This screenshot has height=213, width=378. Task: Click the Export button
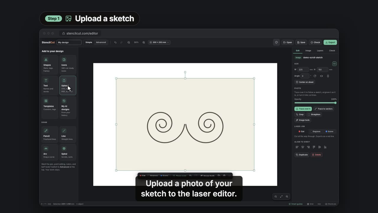click(330, 42)
